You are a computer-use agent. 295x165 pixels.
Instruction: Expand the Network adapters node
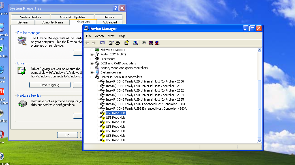pyautogui.click(x=92, y=50)
